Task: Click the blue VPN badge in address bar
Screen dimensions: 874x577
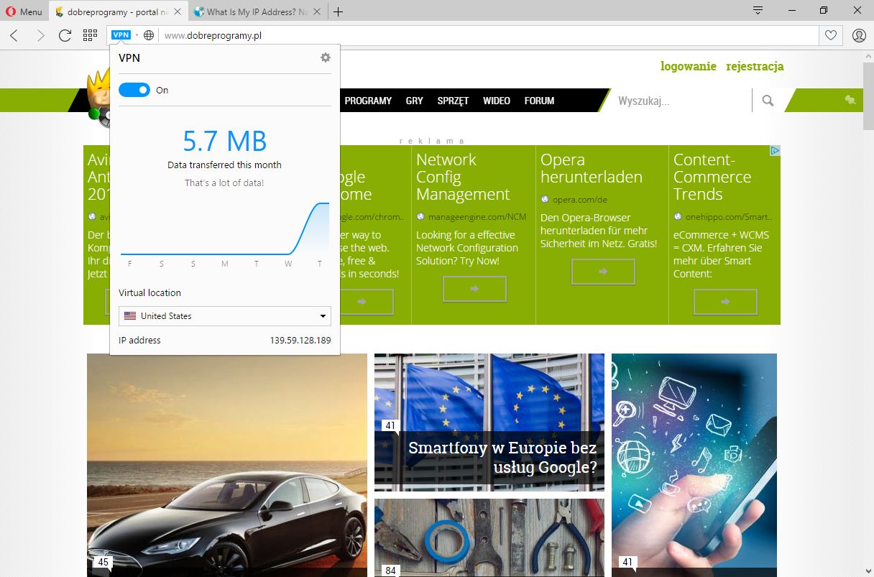Action: click(x=120, y=34)
